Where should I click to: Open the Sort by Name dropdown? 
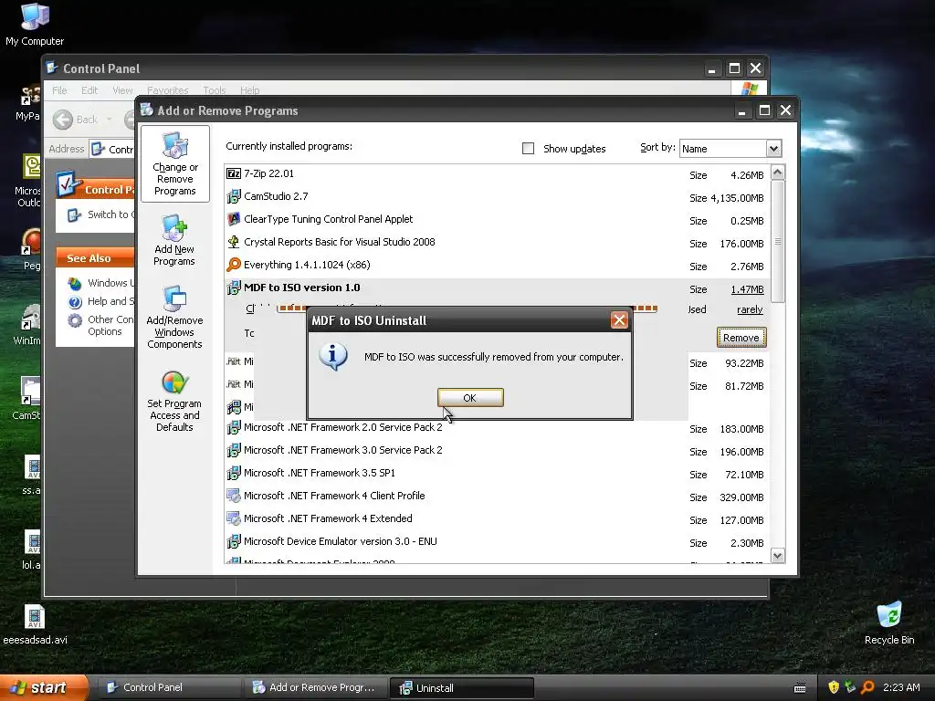[773, 149]
